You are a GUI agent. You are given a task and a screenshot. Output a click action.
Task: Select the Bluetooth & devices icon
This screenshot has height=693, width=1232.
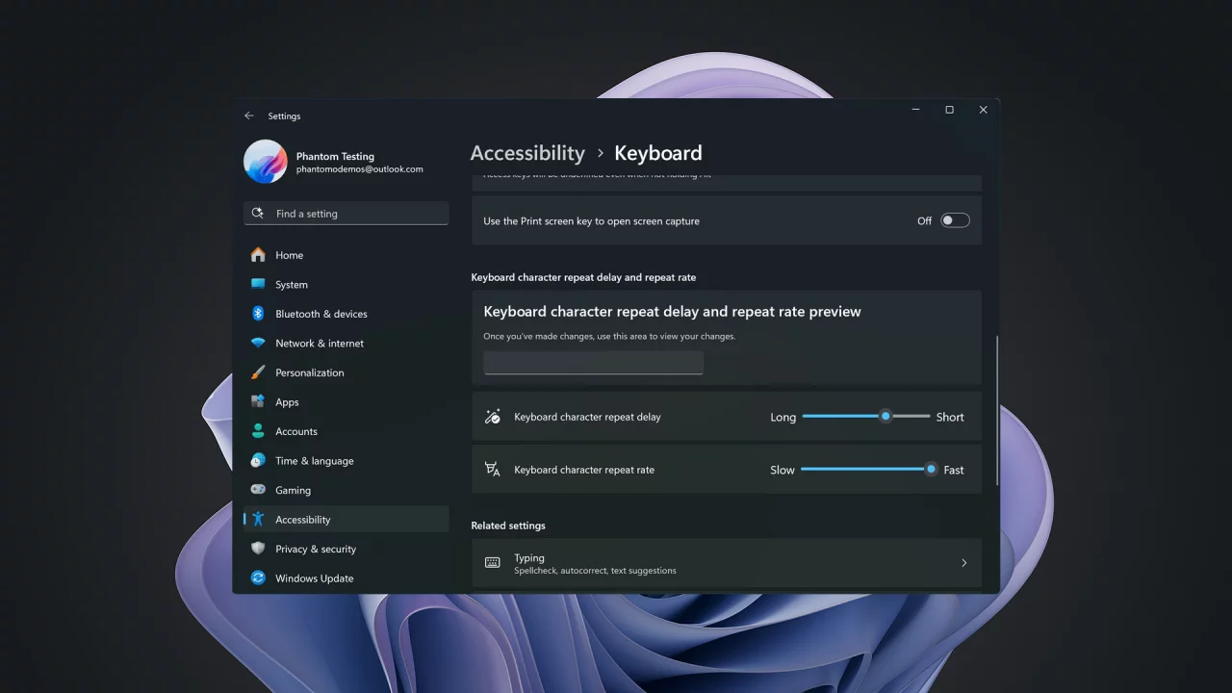coord(258,314)
